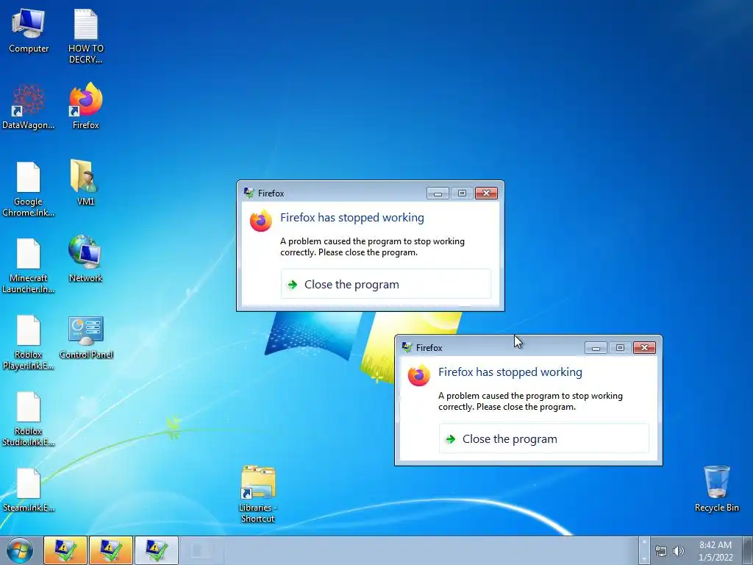This screenshot has width=753, height=565.
Task: Select the Steam.lnk file icon
Action: coord(29,490)
